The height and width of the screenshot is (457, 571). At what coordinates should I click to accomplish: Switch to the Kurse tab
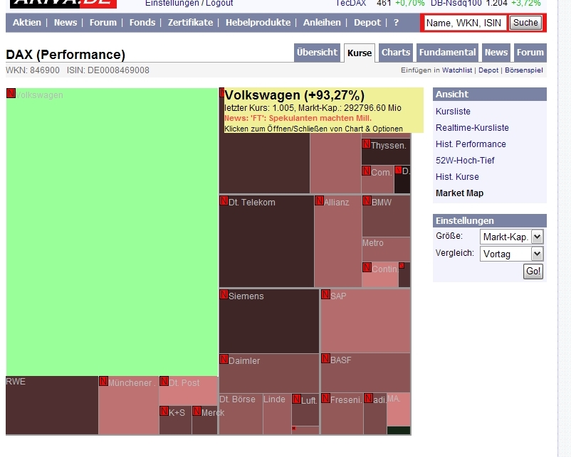click(360, 53)
